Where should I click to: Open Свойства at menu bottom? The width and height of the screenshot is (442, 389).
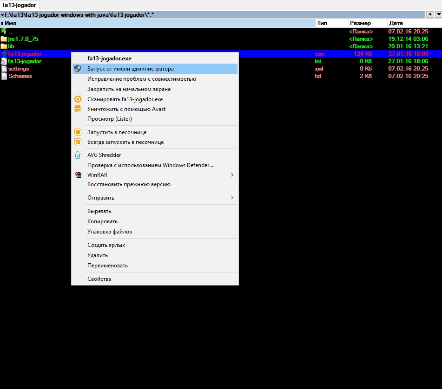pyautogui.click(x=155, y=279)
